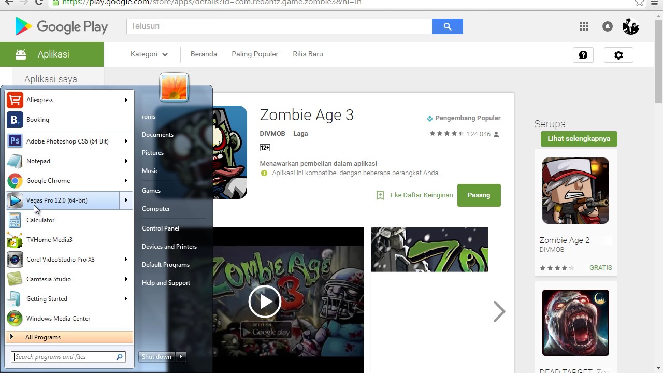Expand Vegas Pro 12.0 jump list arrow
The image size is (663, 373).
[x=126, y=200]
